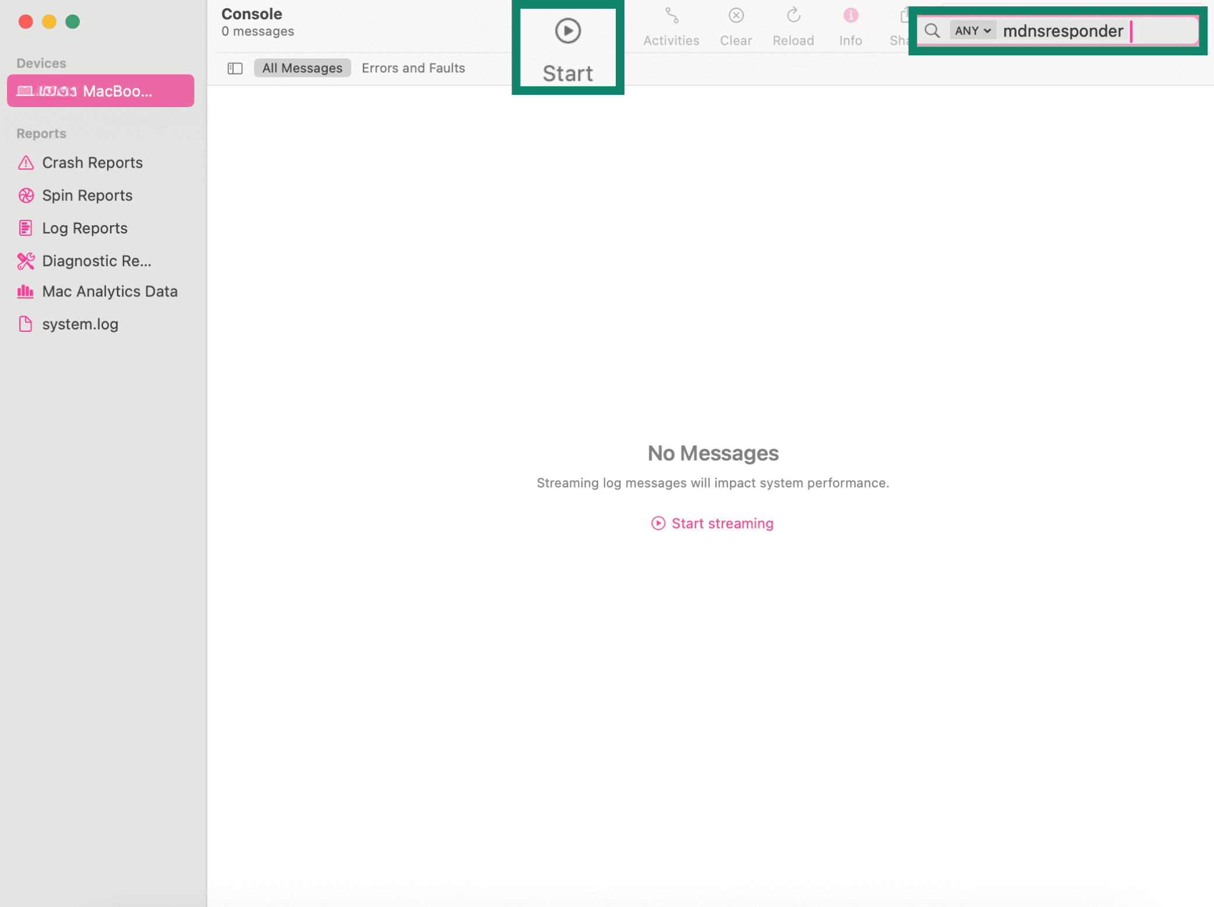Switch to Errors and Faults filter
This screenshot has height=907, width=1214.
413,68
